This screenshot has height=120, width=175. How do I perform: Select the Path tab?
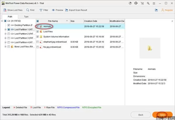[x=10, y=17]
